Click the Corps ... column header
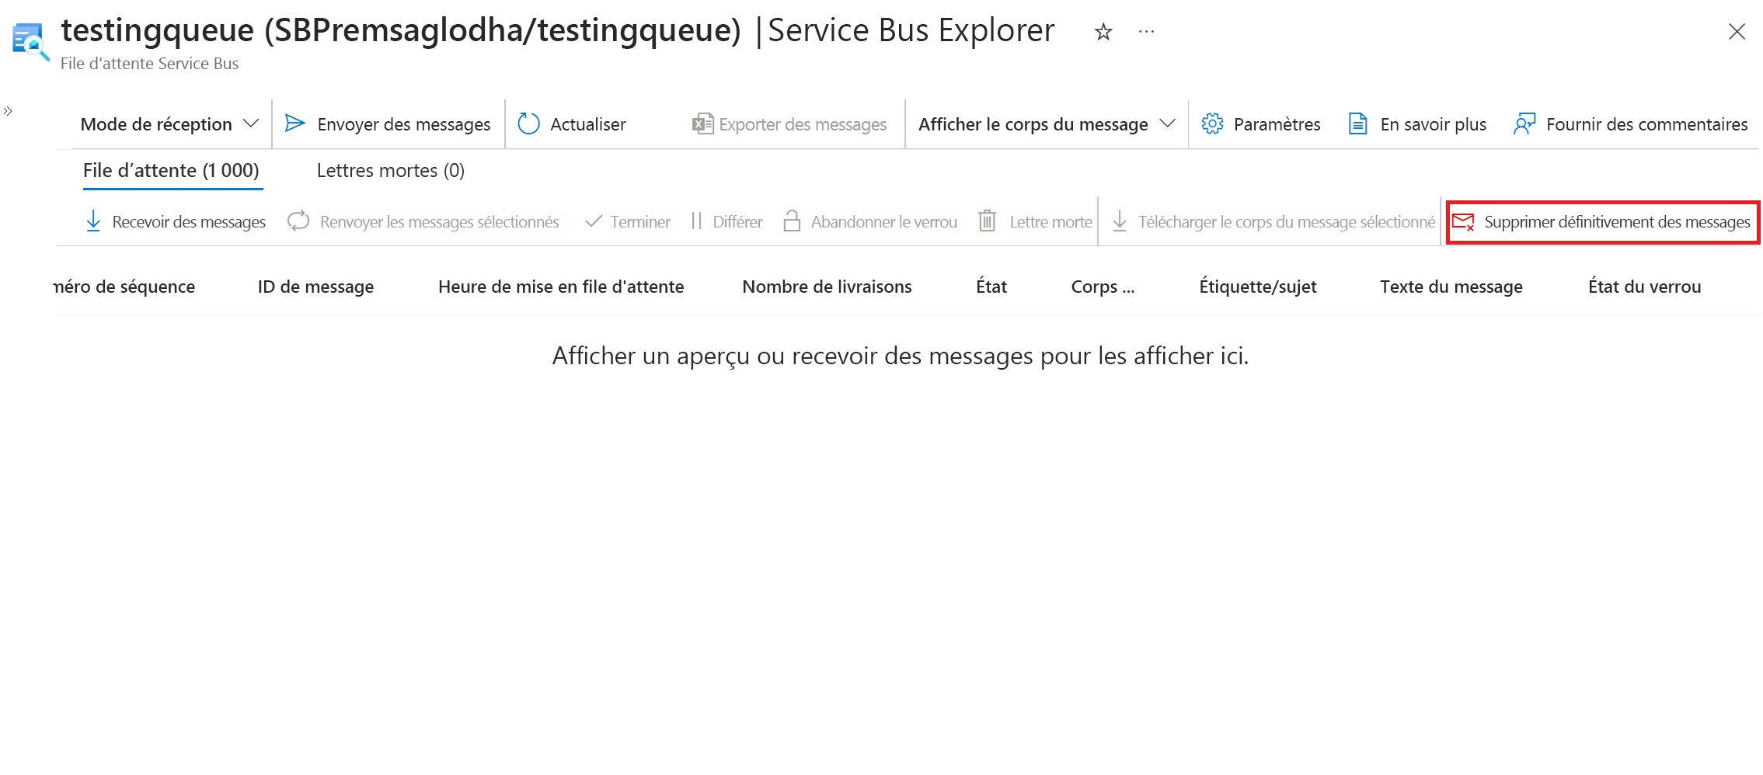 click(x=1103, y=287)
